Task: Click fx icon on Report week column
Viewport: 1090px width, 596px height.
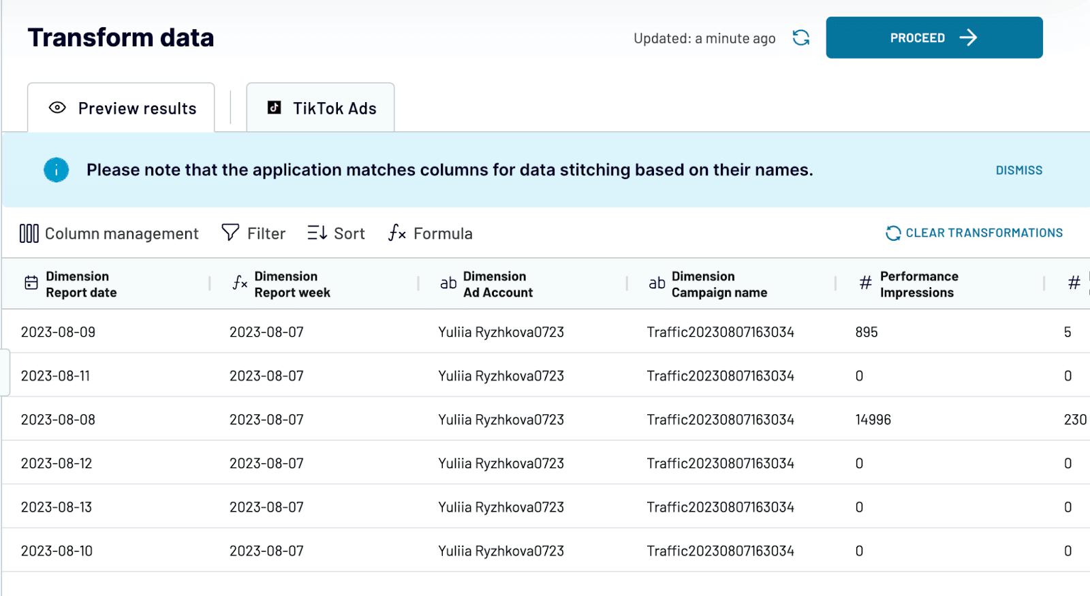Action: 240,283
